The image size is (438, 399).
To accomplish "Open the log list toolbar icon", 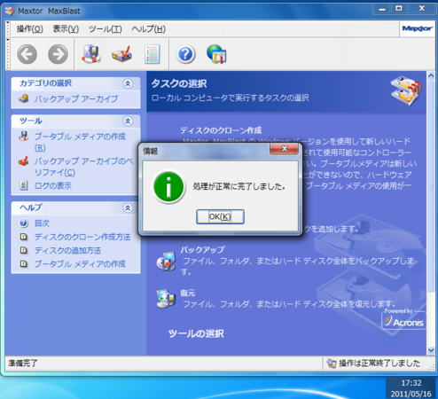I will [153, 54].
